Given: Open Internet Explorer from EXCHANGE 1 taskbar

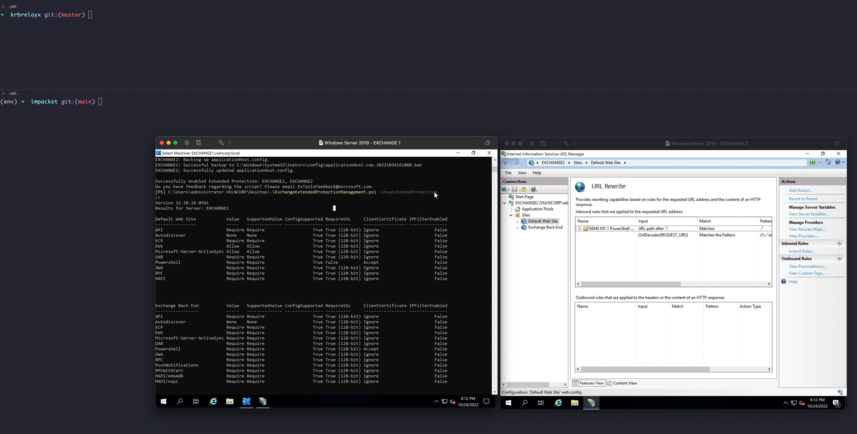Looking at the screenshot, I should [x=213, y=402].
